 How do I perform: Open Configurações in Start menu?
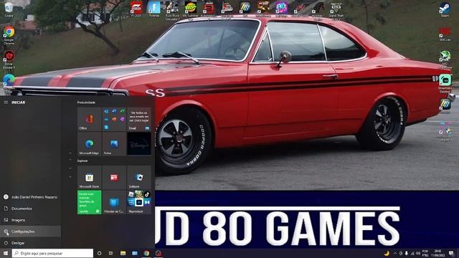tap(30, 231)
